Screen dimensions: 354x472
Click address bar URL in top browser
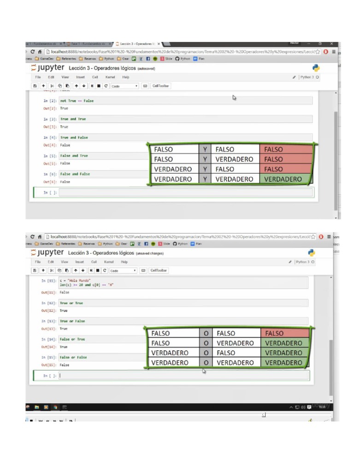183,52
